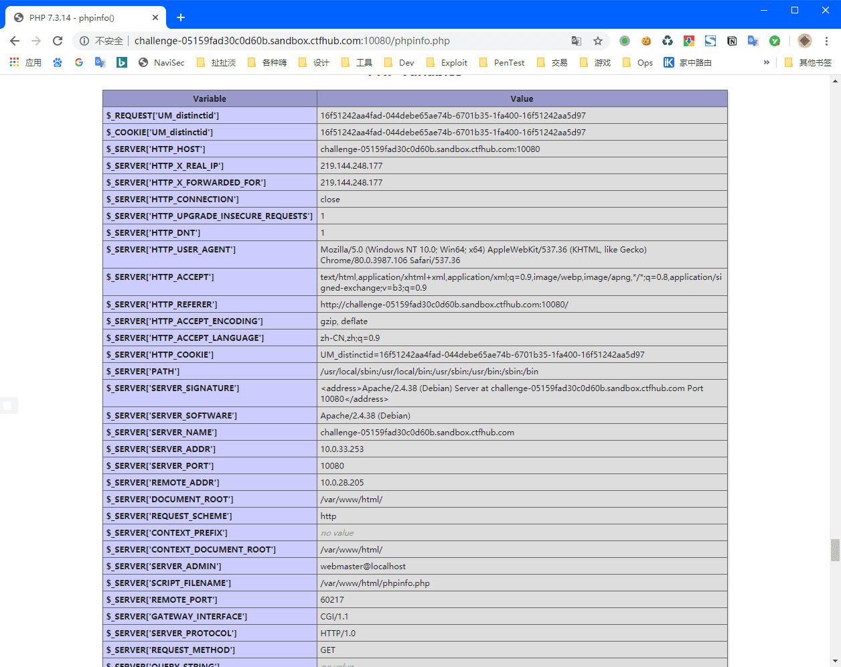841x667 pixels.
Task: Click the blue S extension icon
Action: coord(710,41)
